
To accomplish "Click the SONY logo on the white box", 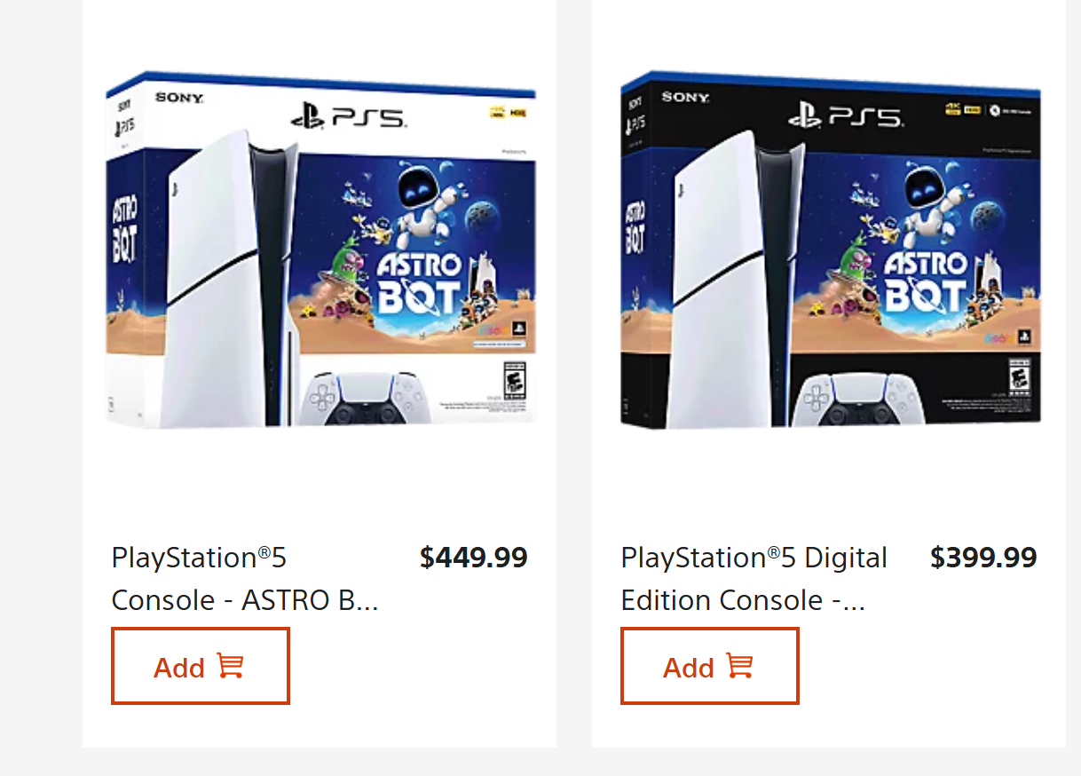I will coord(179,98).
